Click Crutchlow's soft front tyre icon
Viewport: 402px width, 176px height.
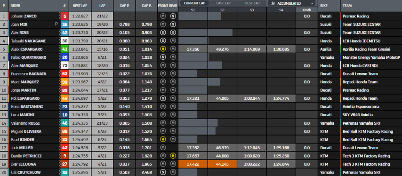(162, 172)
